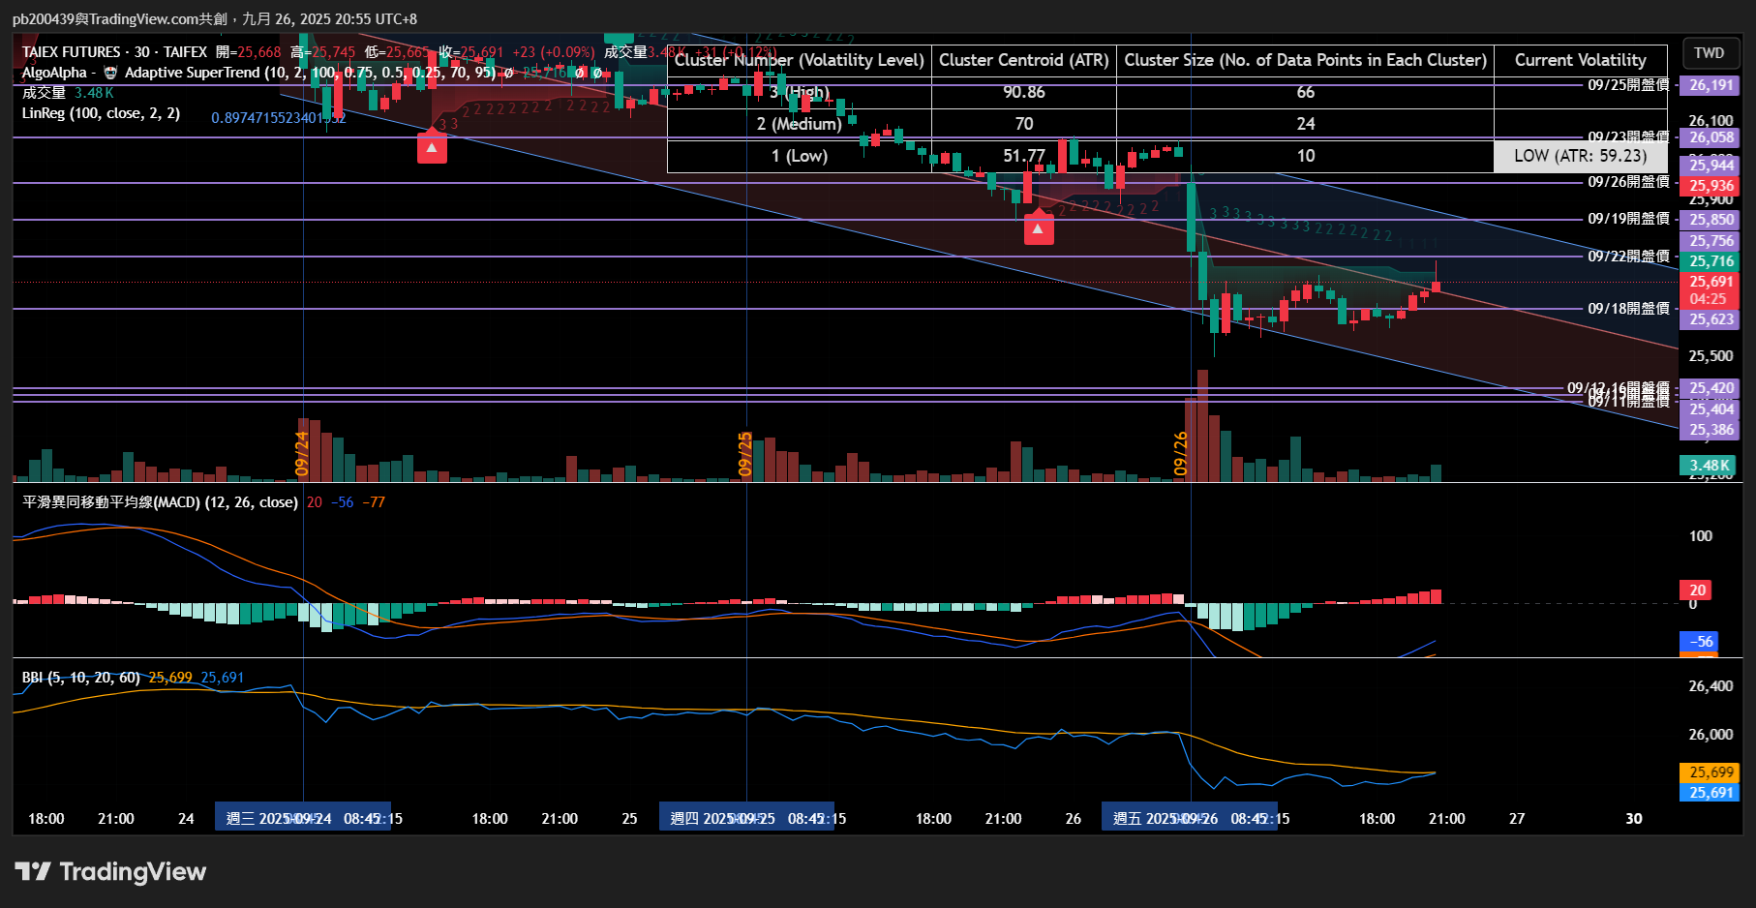Click the 26,058 price axis label

[1711, 137]
